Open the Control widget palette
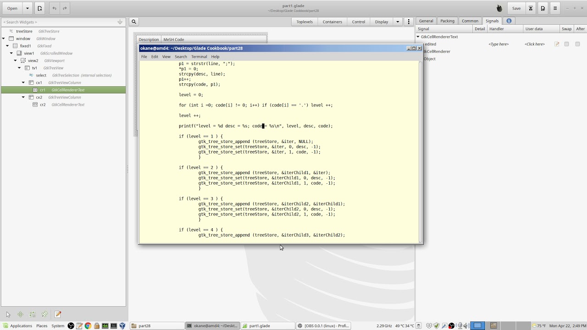This screenshot has width=587, height=330. [x=359, y=22]
